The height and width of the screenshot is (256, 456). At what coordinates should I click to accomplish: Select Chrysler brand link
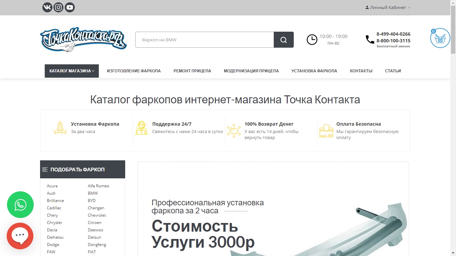coord(55,223)
